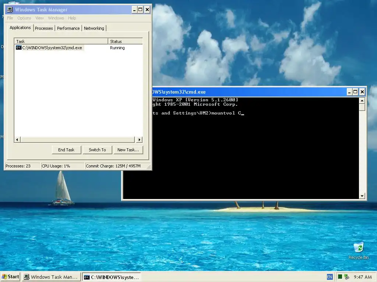Click the EN language indicator
377x282 pixels.
point(330,277)
